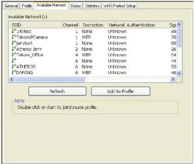Screen dimensions: 194x164
Task: Click the Available Network(s) group label
Action: (x=28, y=17)
